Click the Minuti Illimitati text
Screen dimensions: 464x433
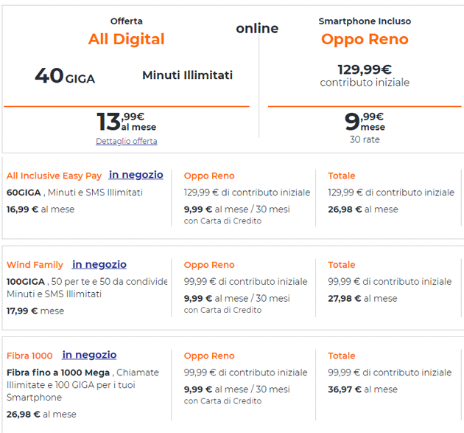pyautogui.click(x=187, y=75)
